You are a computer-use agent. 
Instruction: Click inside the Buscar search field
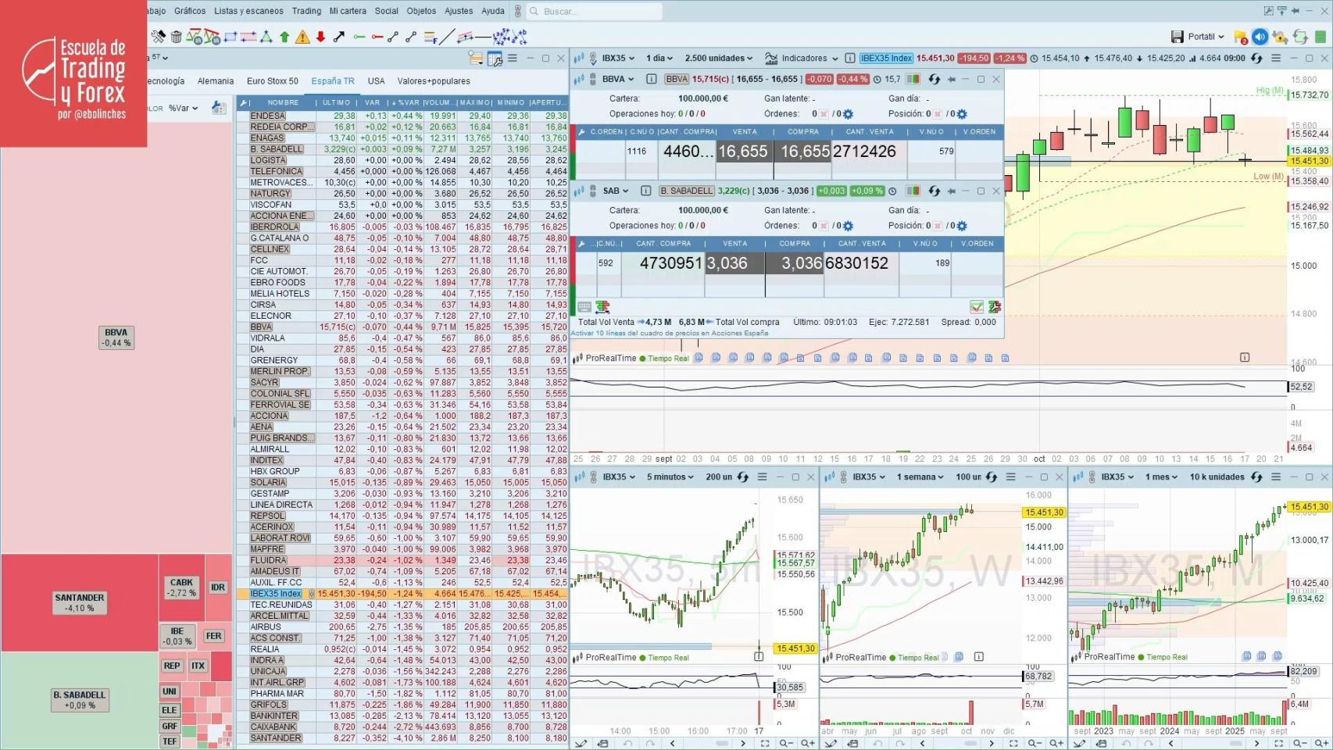594,11
